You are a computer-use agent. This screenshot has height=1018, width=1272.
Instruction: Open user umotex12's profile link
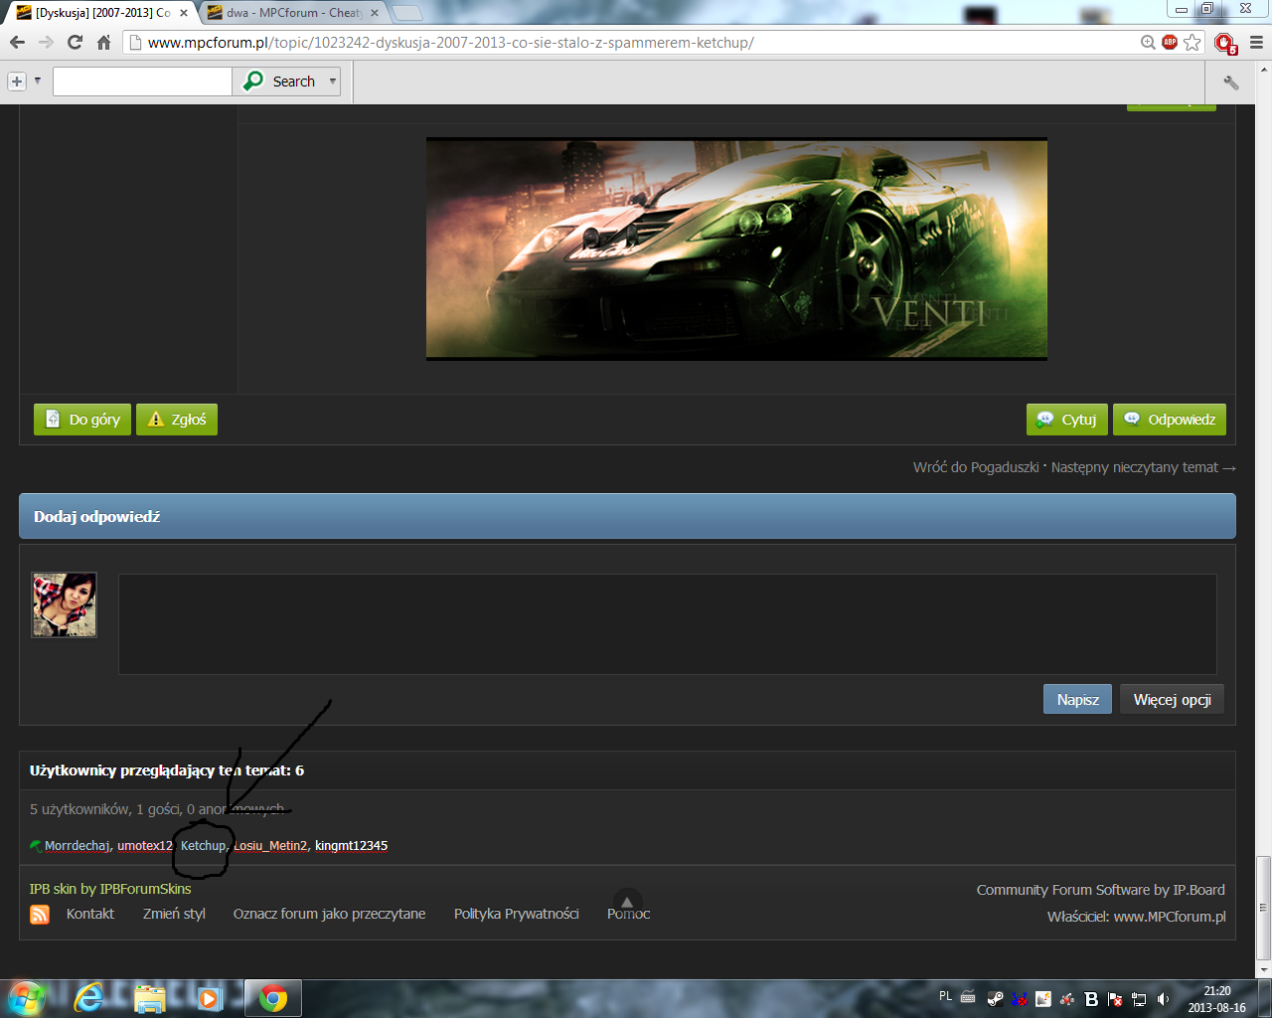[145, 846]
